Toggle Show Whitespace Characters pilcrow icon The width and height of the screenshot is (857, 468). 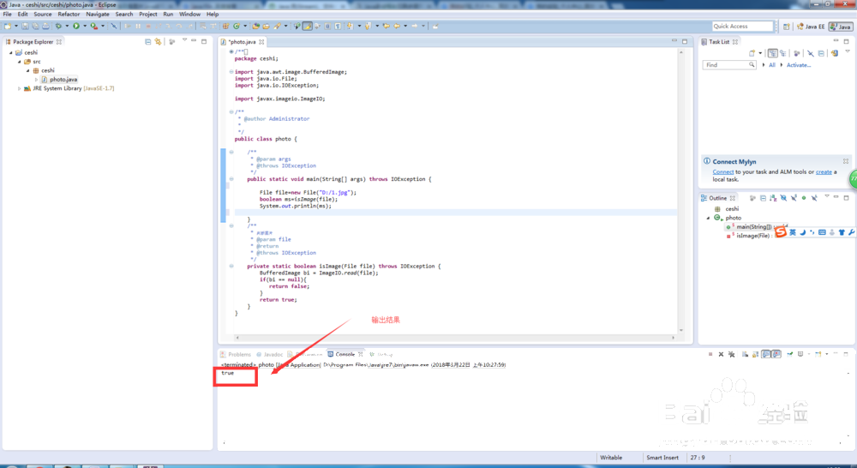click(x=338, y=26)
